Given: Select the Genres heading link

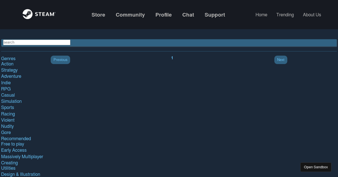Looking at the screenshot, I should point(8,58).
